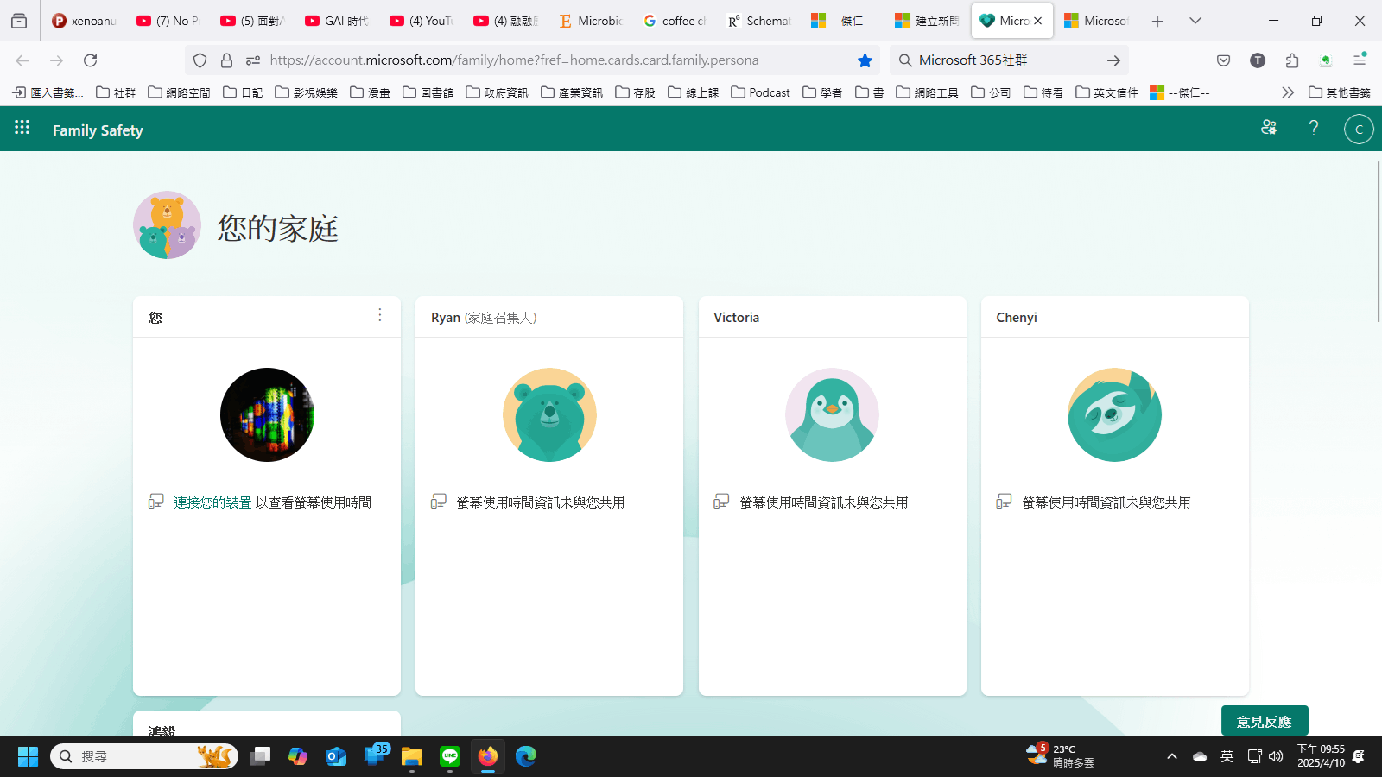This screenshot has height=777, width=1382.
Task: Click the device icon on Chenyi's card
Action: click(x=1004, y=501)
